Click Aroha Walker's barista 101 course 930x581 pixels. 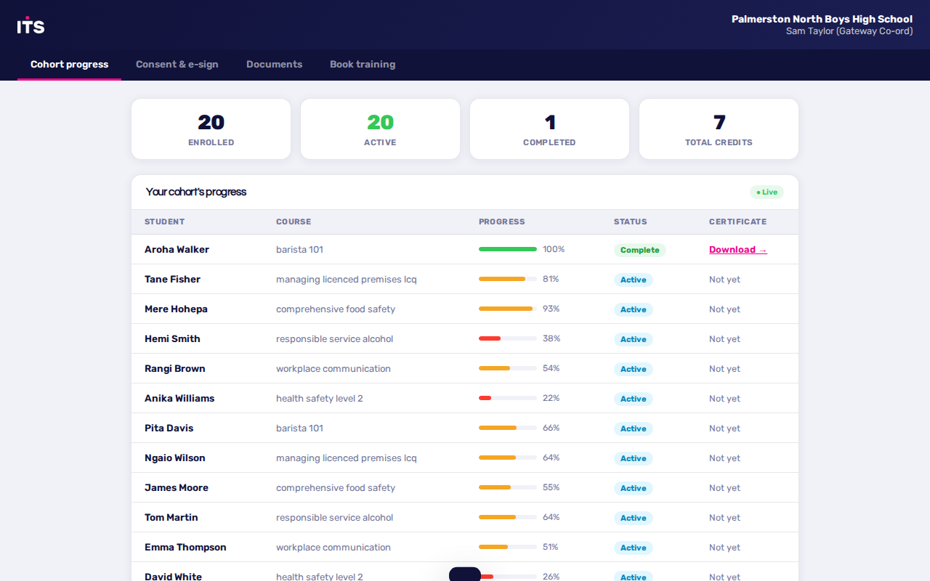[x=299, y=250]
